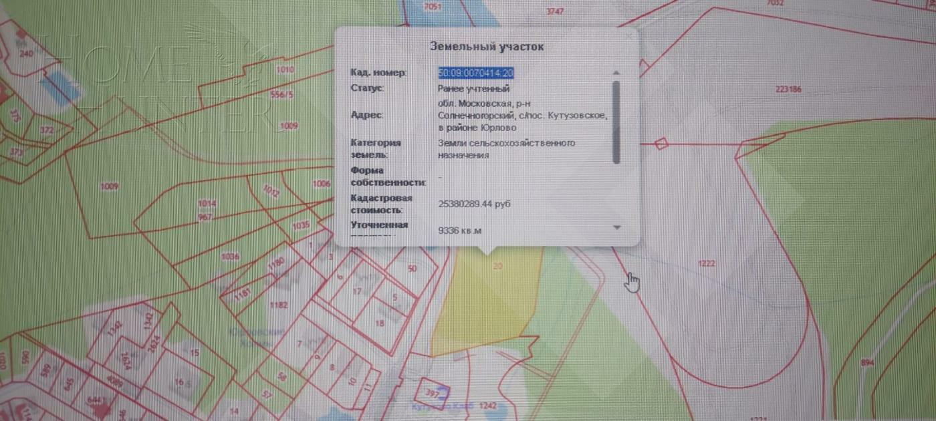Click parcel 7051 at the top

click(x=433, y=5)
